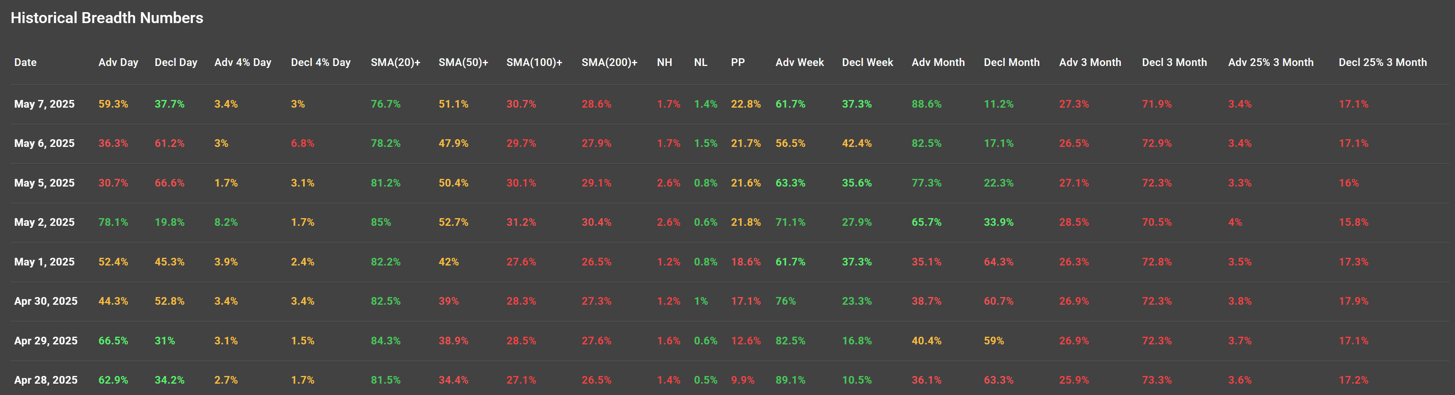Viewport: 1455px width, 395px height.
Task: Click the Adv Week column header
Action: [799, 62]
